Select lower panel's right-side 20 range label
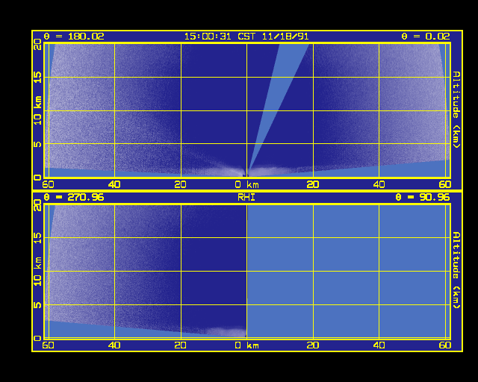The image size is (478, 382). (313, 345)
